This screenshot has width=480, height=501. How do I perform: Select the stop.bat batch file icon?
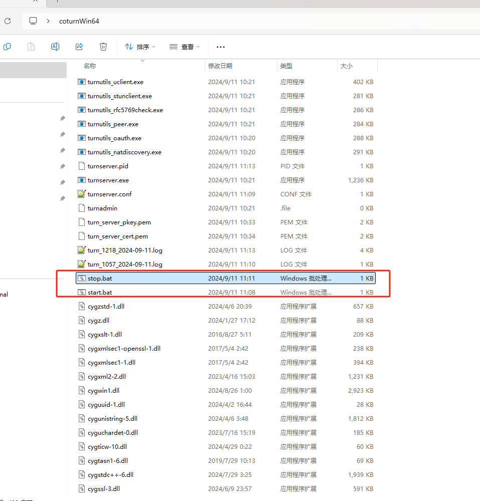(x=82, y=278)
